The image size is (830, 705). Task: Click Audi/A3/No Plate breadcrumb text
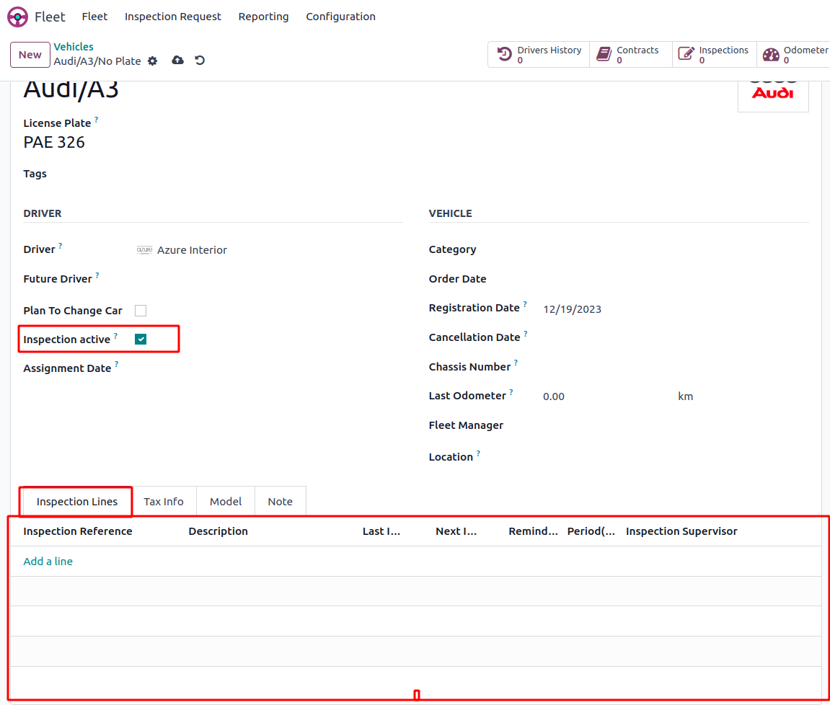(x=97, y=61)
